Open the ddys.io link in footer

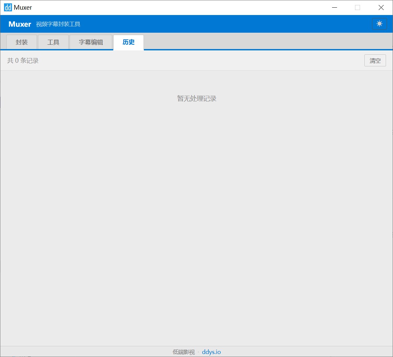[211, 352]
